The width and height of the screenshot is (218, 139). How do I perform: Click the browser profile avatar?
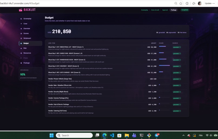[x=200, y=3]
